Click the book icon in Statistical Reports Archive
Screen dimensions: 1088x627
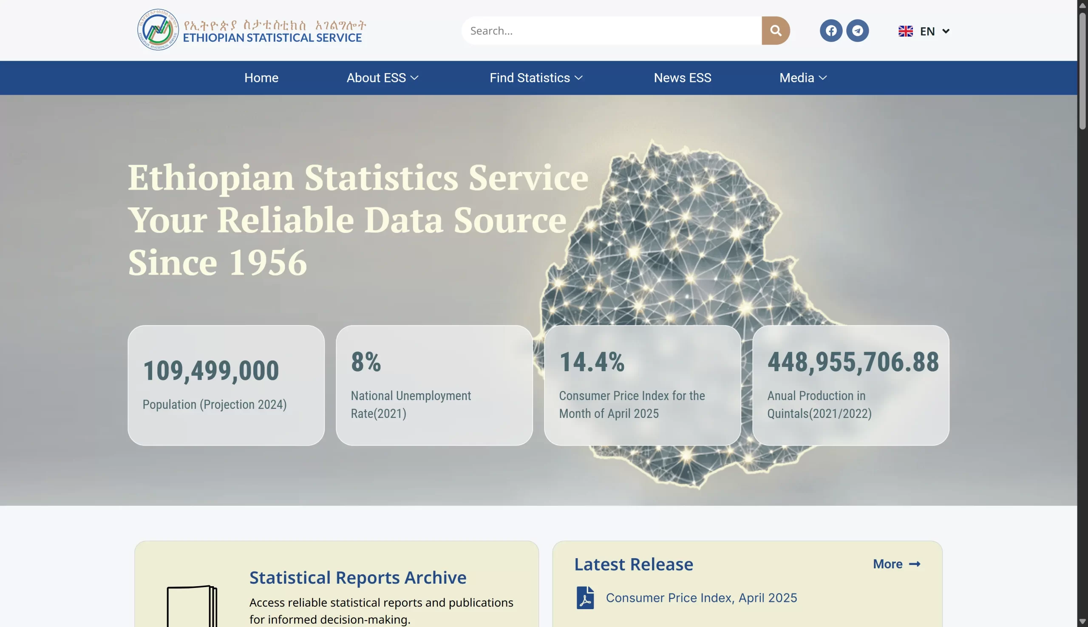(x=192, y=606)
